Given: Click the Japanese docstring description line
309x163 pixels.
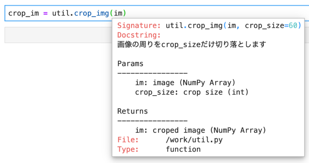Looking at the screenshot, I should click(x=192, y=45).
